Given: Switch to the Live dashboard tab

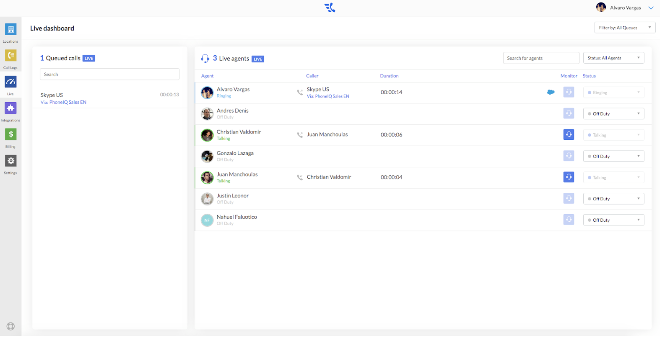Looking at the screenshot, I should [10, 82].
